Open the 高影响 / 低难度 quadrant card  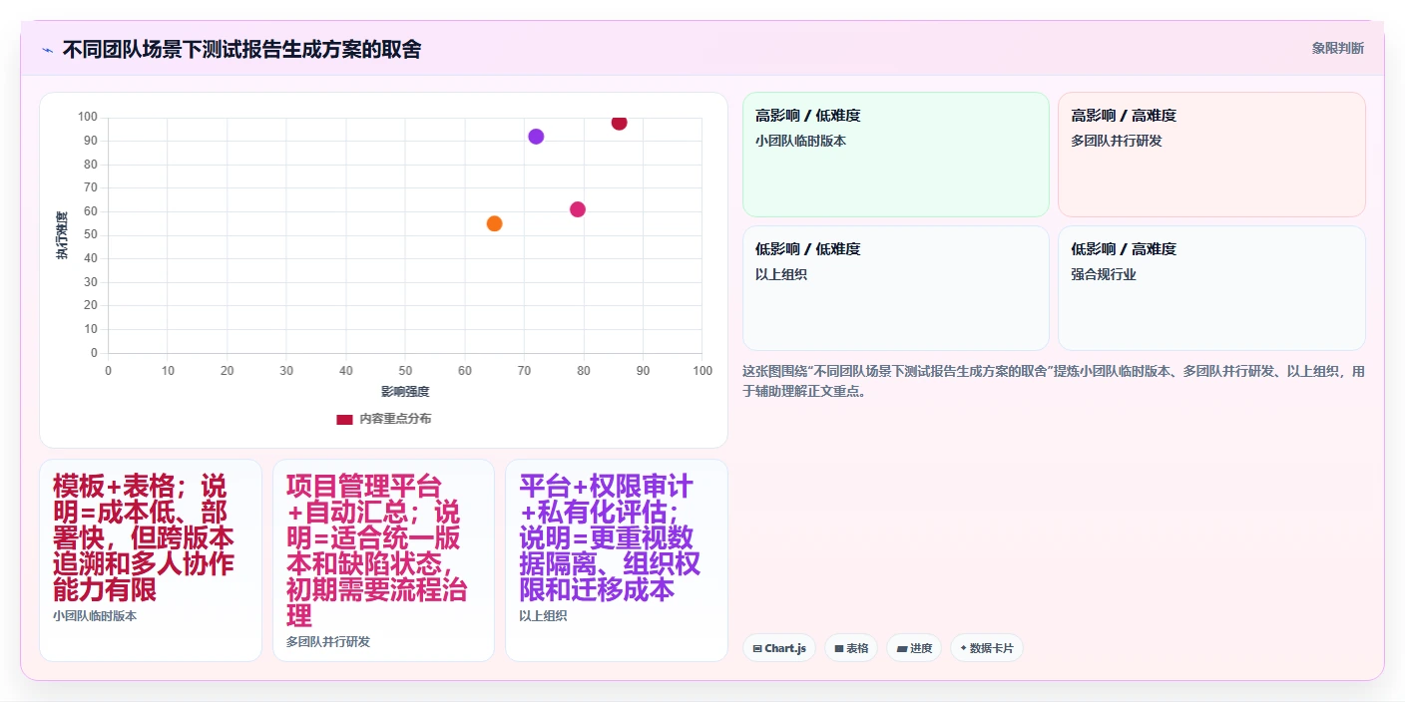896,155
